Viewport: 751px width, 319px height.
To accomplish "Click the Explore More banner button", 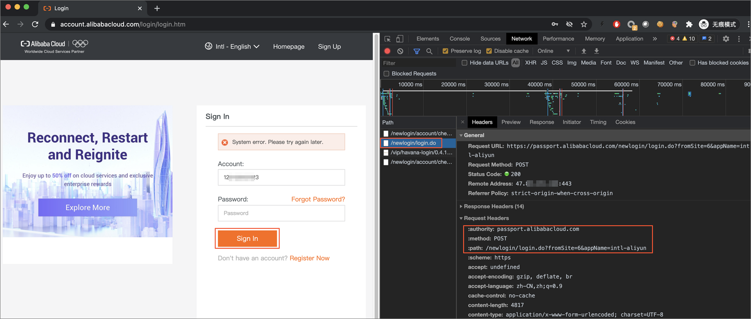I will (x=88, y=208).
